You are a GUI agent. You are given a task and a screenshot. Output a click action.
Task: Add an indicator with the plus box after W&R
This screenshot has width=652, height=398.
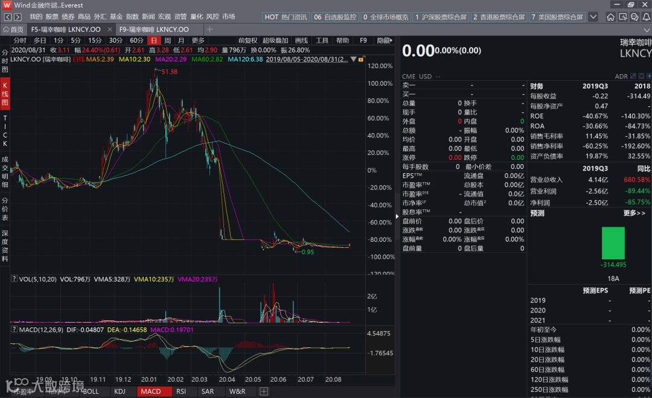click(264, 391)
